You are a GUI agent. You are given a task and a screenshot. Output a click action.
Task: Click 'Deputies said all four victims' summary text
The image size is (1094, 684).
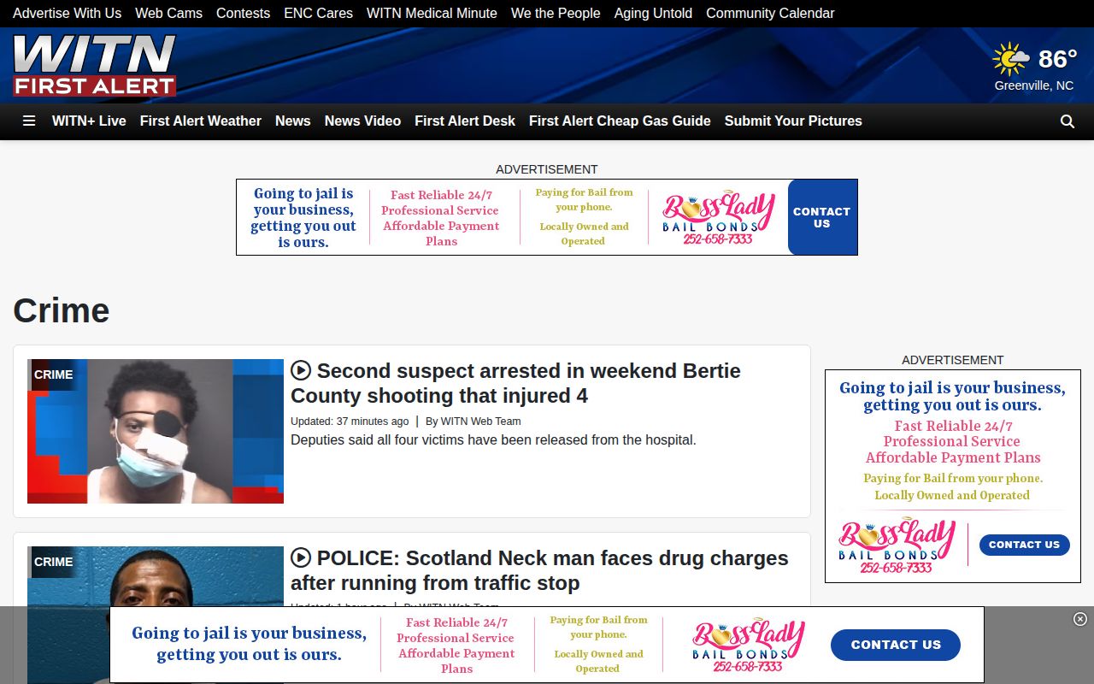[493, 440]
